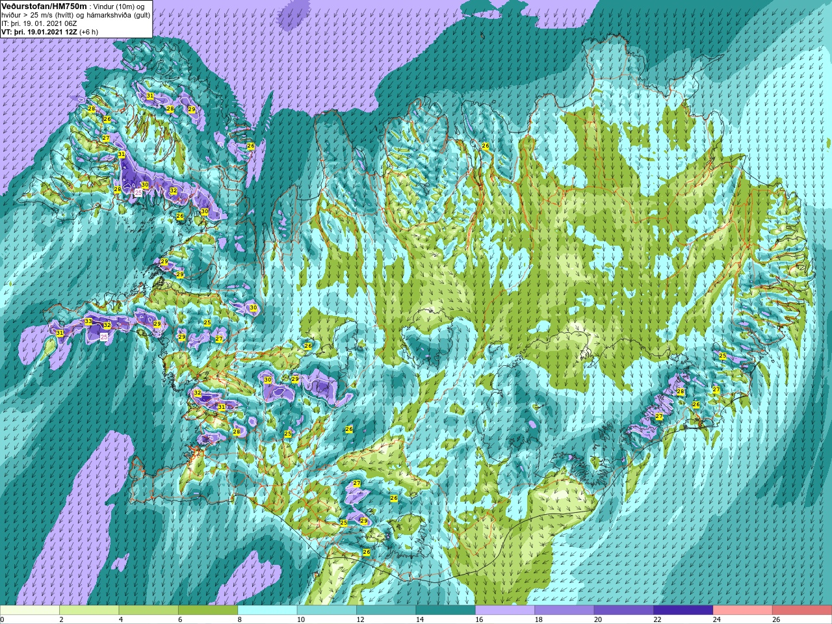Click the legend scale label 16
Screen dimensions: 832x624
click(479, 620)
